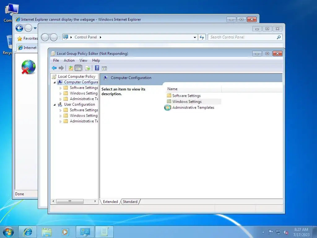Click Action Center flag tray icon
The width and height of the screenshot is (317, 238).
tap(271, 232)
